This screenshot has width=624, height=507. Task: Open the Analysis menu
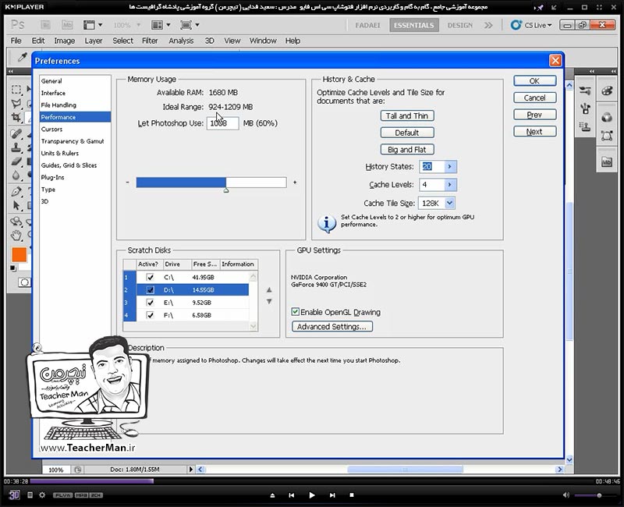click(181, 41)
